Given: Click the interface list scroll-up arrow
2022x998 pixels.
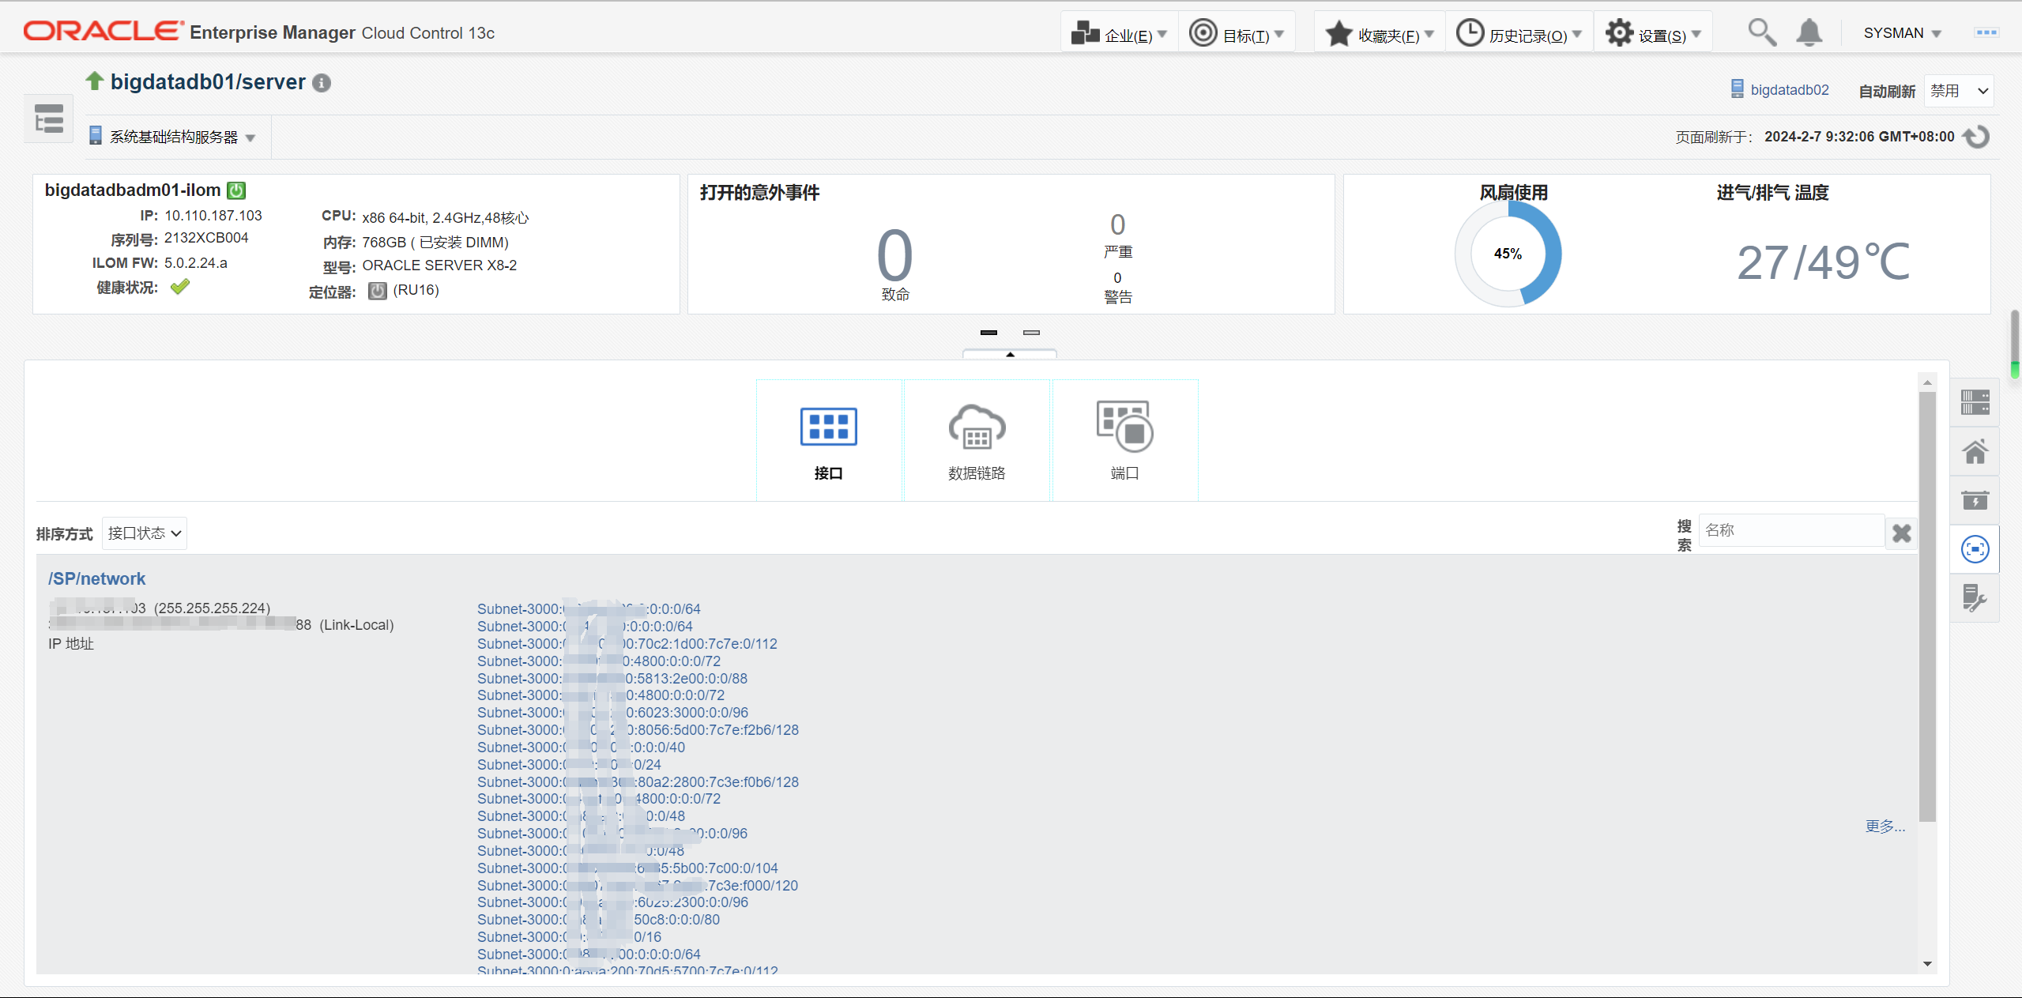Looking at the screenshot, I should [x=1927, y=382].
